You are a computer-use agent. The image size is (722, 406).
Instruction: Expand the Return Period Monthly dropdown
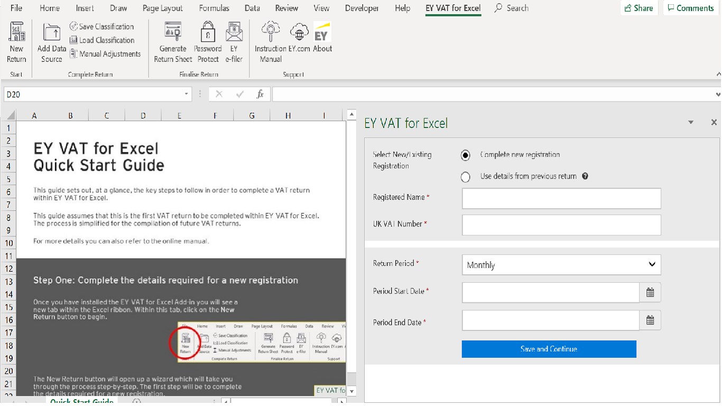coord(561,265)
